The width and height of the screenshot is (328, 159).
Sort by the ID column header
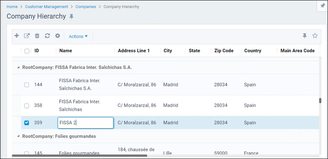click(37, 51)
